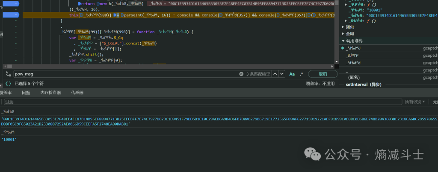Select the (匿名) call stack frame
The height and width of the screenshot is (172, 438).
tap(354, 77)
